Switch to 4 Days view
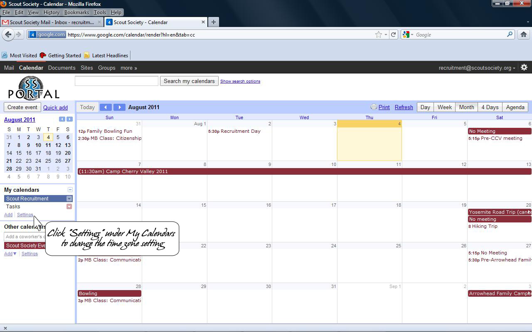532x332 pixels. 490,107
